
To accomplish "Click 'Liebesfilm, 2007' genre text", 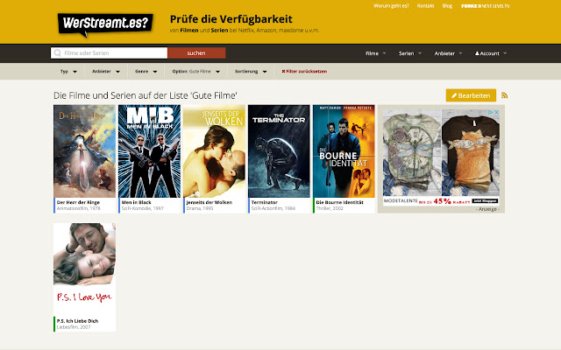I will [x=74, y=326].
